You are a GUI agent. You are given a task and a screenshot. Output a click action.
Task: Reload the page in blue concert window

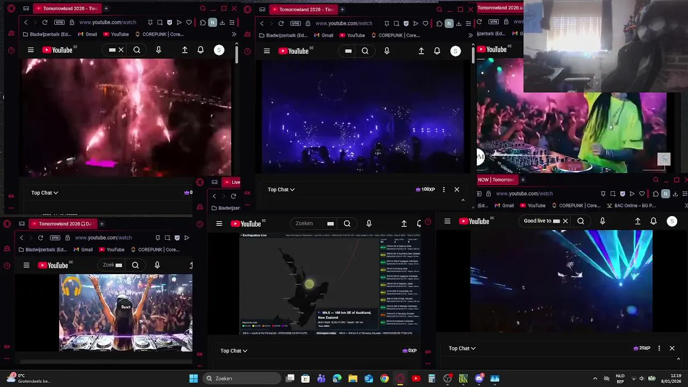281,24
